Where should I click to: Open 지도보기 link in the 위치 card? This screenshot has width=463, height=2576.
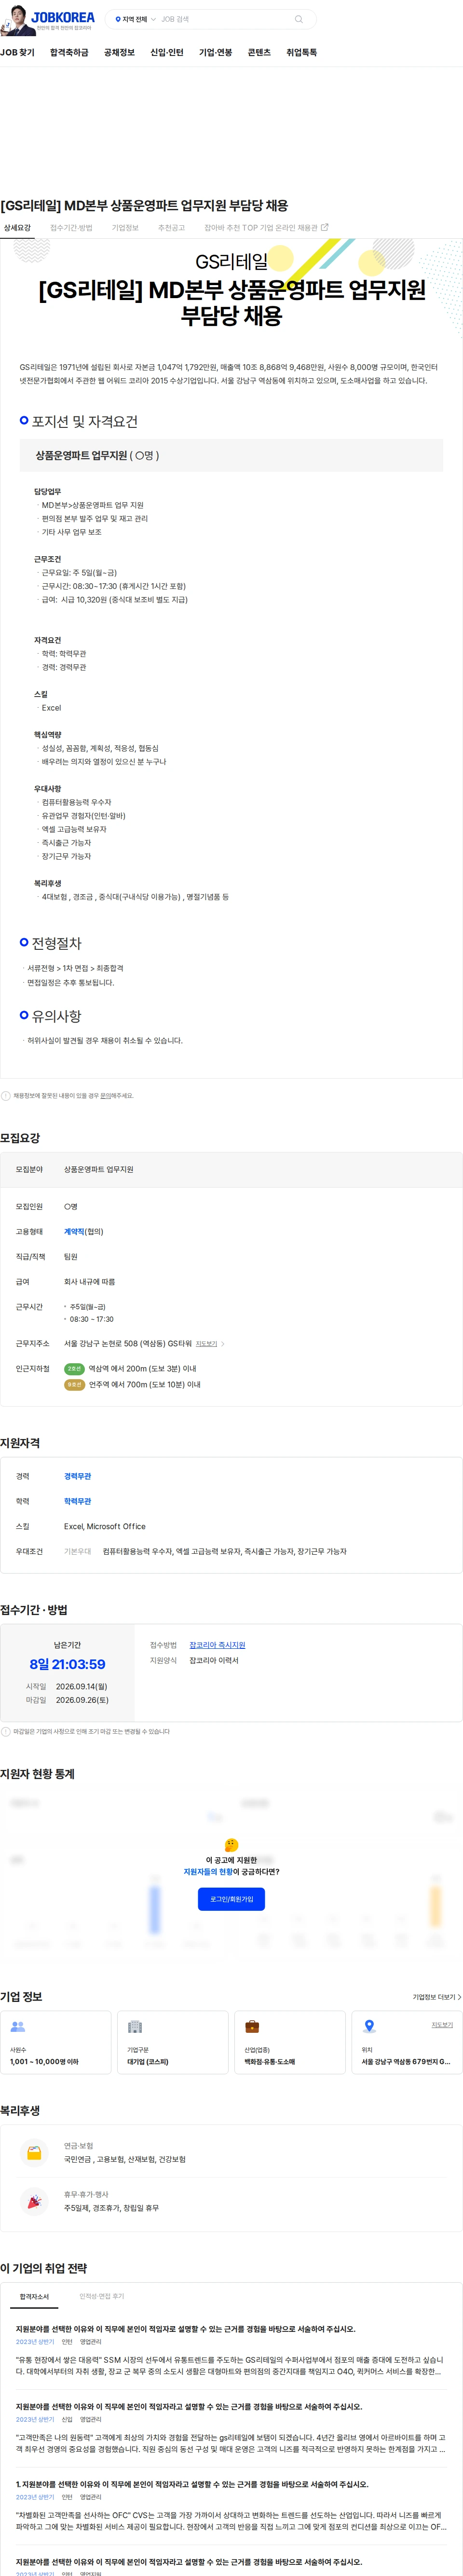(442, 2024)
